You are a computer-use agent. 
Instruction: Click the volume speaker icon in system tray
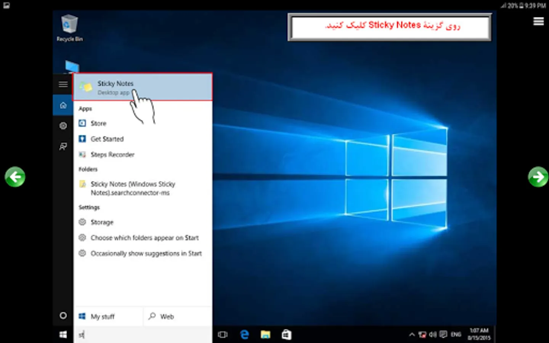pyautogui.click(x=433, y=335)
